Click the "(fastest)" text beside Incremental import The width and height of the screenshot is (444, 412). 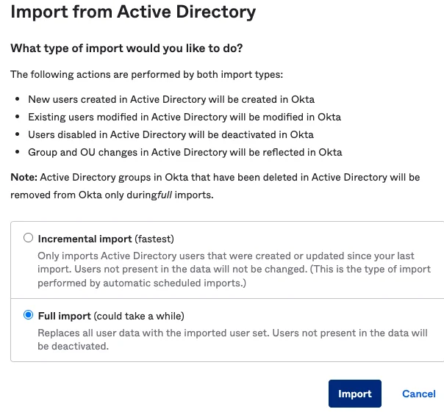pyautogui.click(x=154, y=239)
